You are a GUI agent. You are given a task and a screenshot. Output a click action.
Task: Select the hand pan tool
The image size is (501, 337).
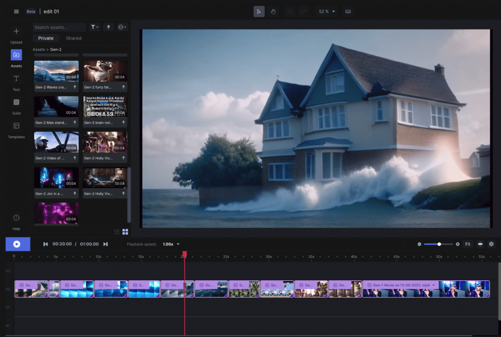tap(273, 11)
